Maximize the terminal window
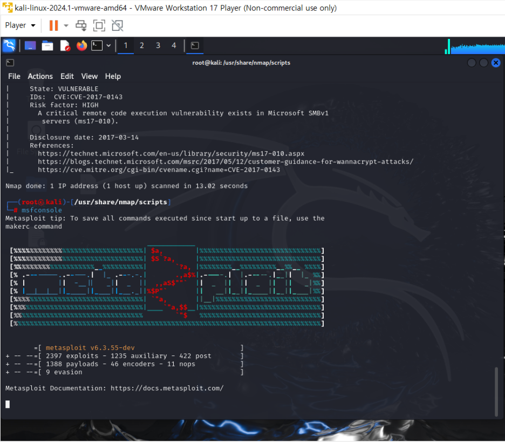This screenshot has width=505, height=442. [483, 63]
